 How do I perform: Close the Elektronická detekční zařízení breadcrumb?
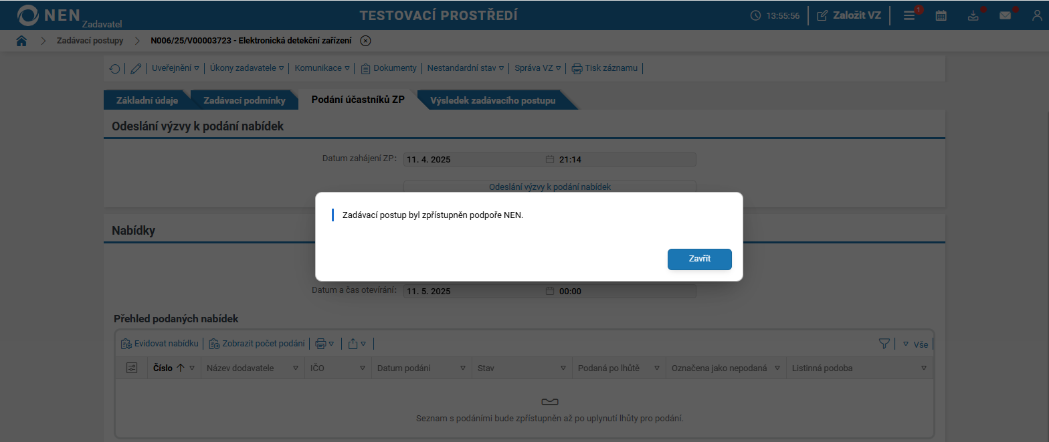(x=365, y=40)
